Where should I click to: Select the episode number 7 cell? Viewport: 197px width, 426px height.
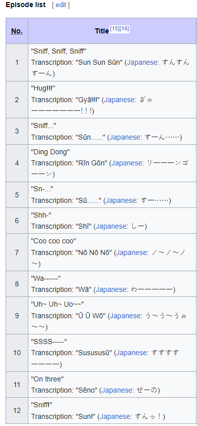point(17,252)
